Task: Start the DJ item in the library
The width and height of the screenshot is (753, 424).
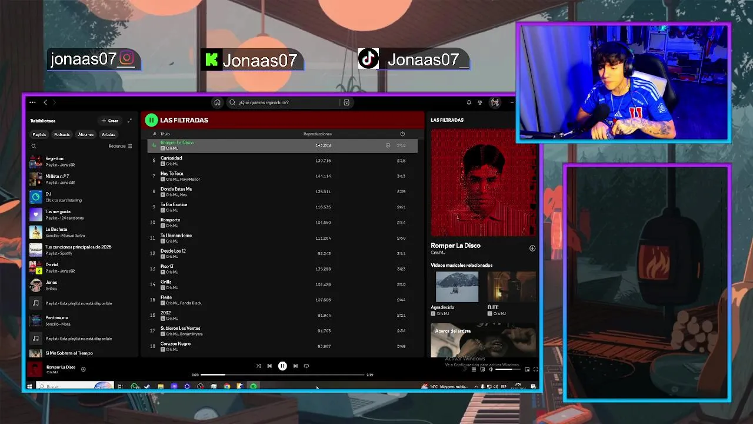Action: (82, 197)
